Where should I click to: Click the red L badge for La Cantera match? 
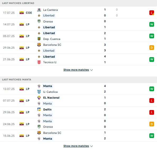(152, 13)
